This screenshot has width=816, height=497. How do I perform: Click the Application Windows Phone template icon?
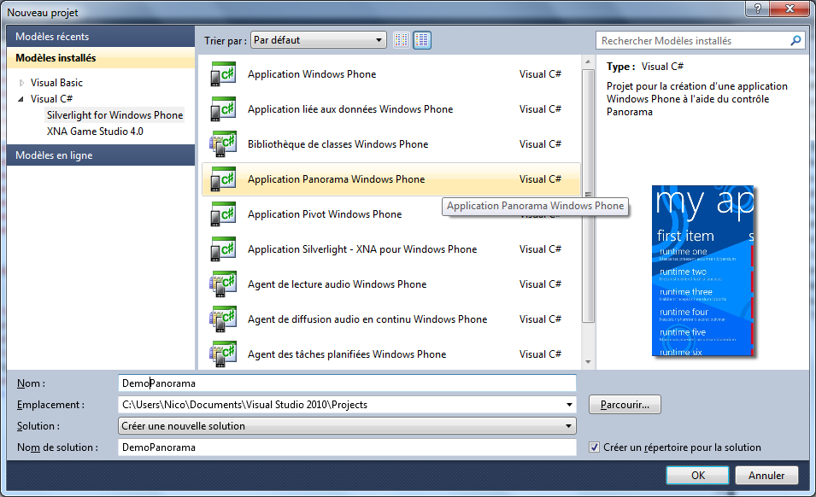point(222,74)
